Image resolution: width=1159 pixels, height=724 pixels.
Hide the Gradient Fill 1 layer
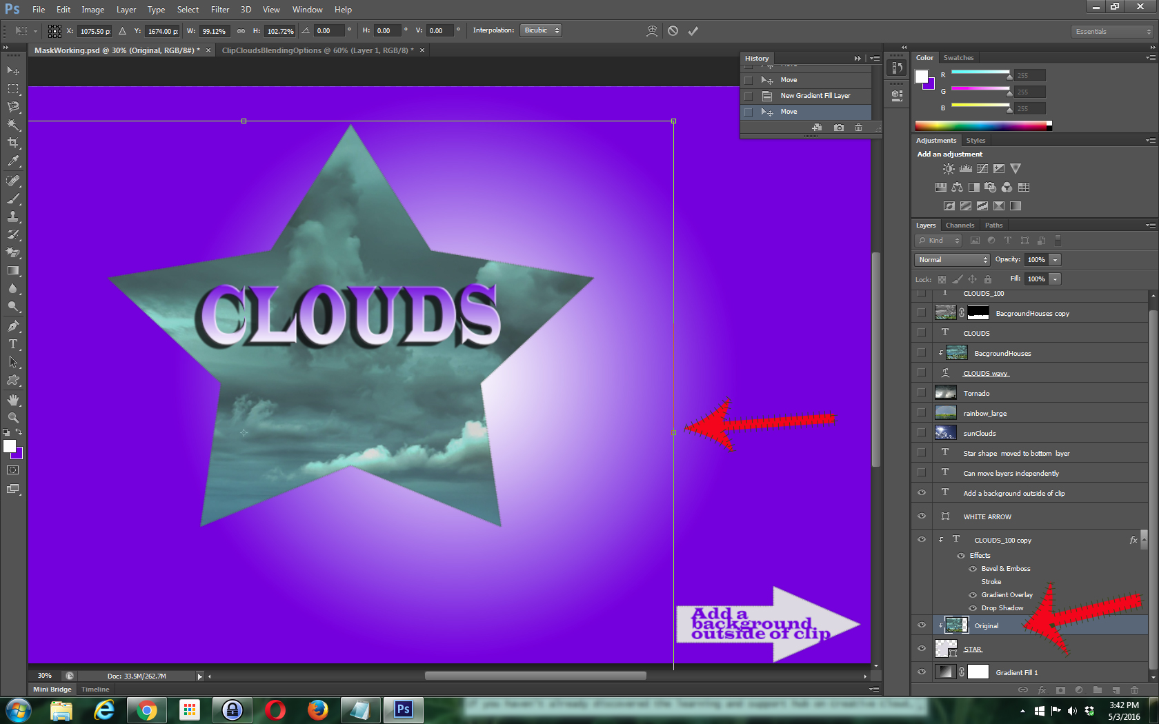point(922,672)
